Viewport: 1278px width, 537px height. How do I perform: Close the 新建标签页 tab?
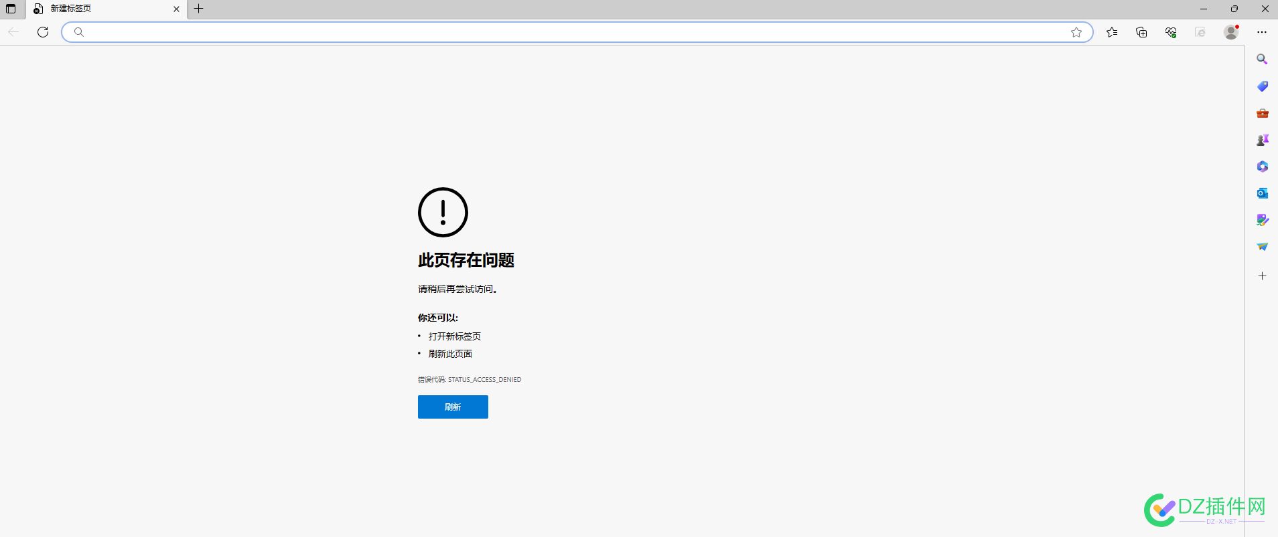click(x=176, y=9)
